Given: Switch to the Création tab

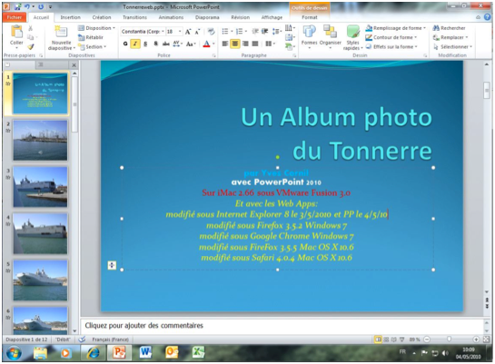Looking at the screenshot, I should pyautogui.click(x=102, y=17).
